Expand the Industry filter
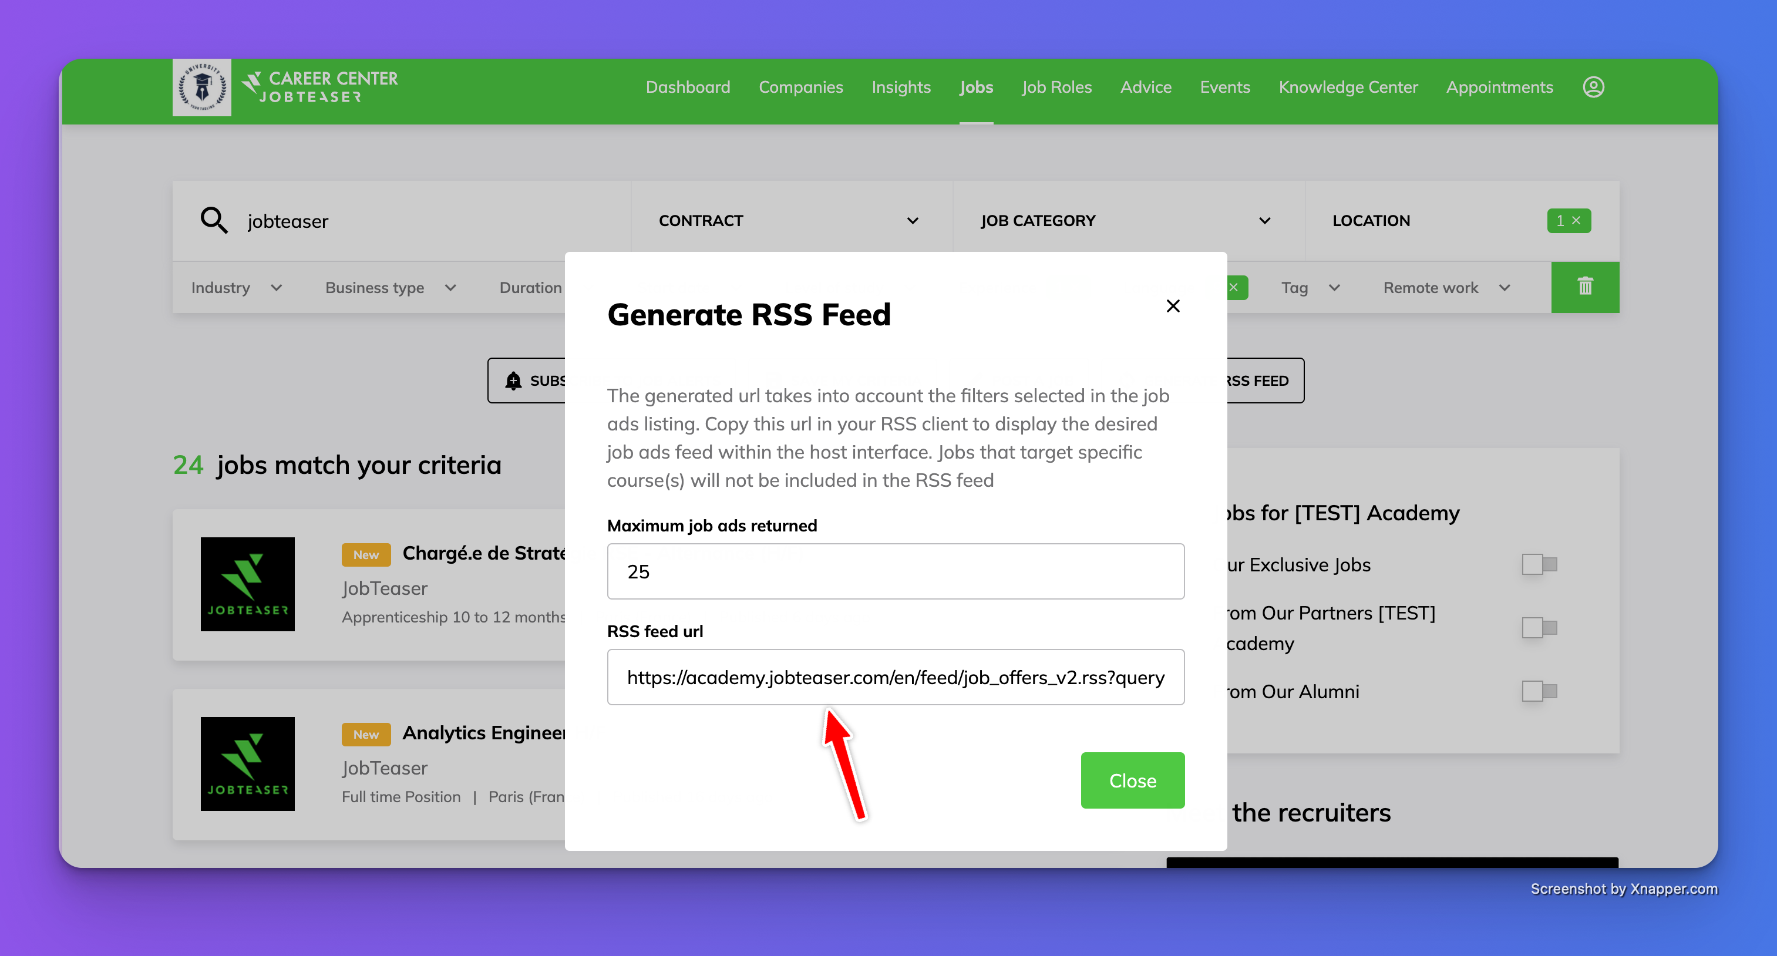 point(237,288)
